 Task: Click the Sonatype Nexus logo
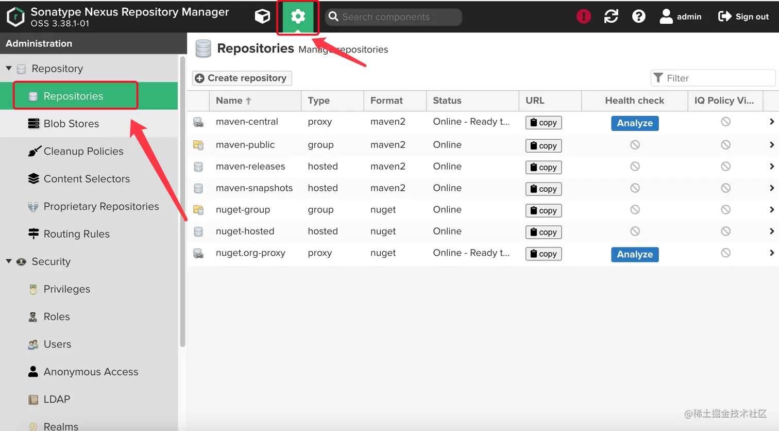tap(15, 16)
